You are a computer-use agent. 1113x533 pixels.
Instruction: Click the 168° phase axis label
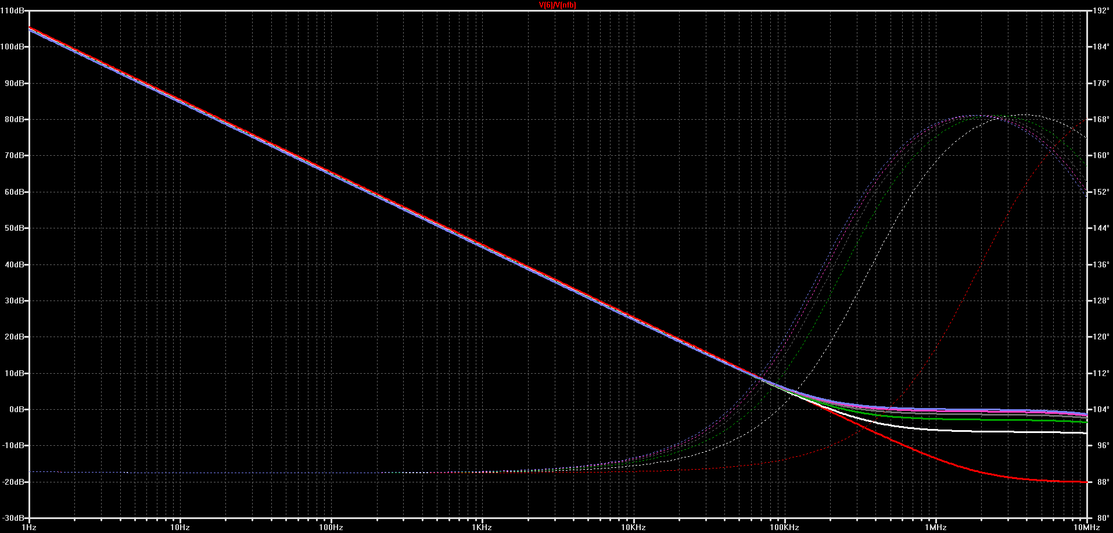(1101, 119)
